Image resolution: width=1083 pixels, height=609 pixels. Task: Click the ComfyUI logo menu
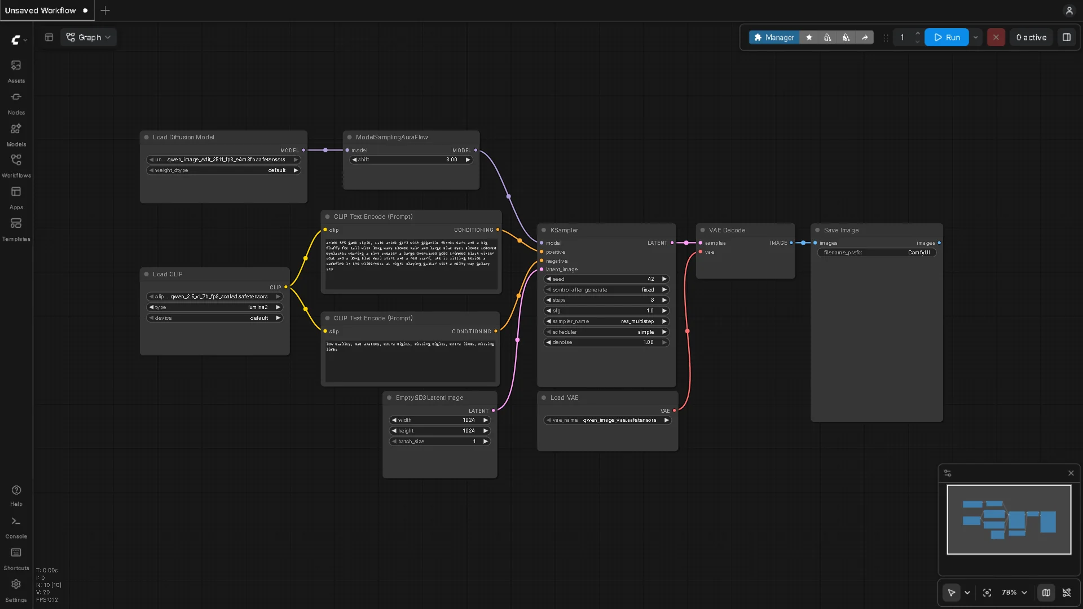(x=19, y=39)
